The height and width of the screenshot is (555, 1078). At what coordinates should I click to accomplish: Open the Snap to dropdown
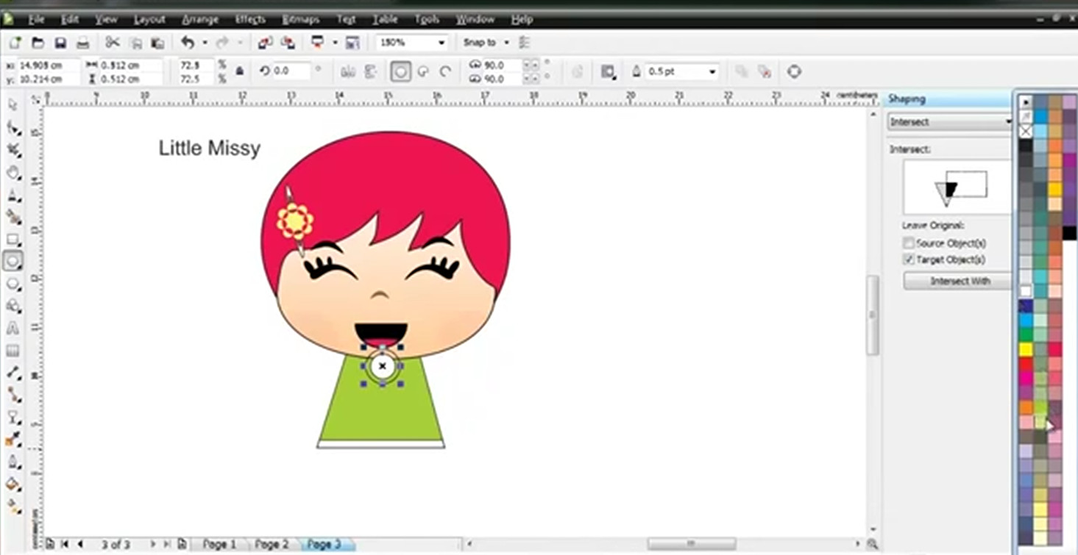click(x=506, y=43)
